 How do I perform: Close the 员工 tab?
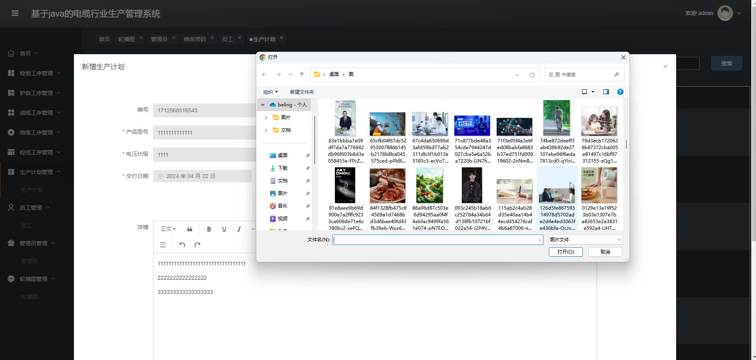240,38
